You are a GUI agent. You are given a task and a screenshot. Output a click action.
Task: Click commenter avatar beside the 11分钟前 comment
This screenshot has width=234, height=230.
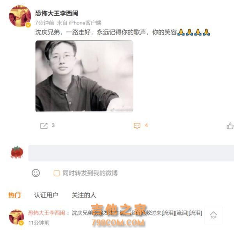(16, 217)
